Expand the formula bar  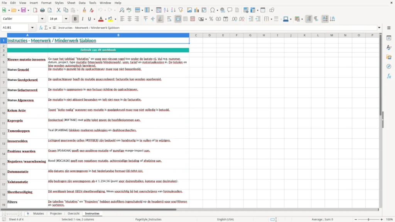click(379, 28)
